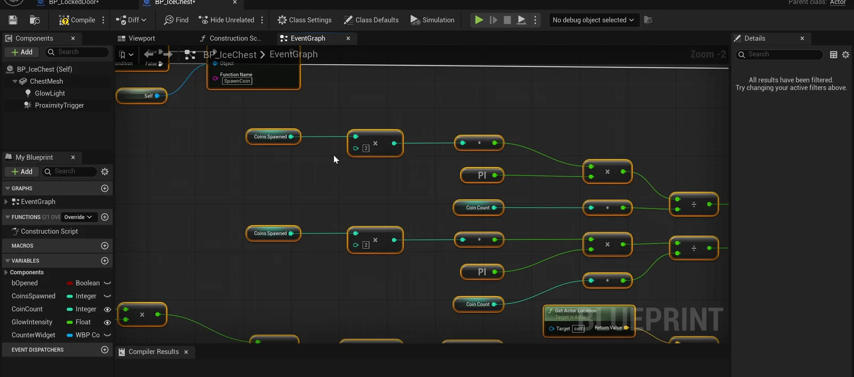Add a new variable
This screenshot has height=377, width=854.
pyautogui.click(x=105, y=261)
